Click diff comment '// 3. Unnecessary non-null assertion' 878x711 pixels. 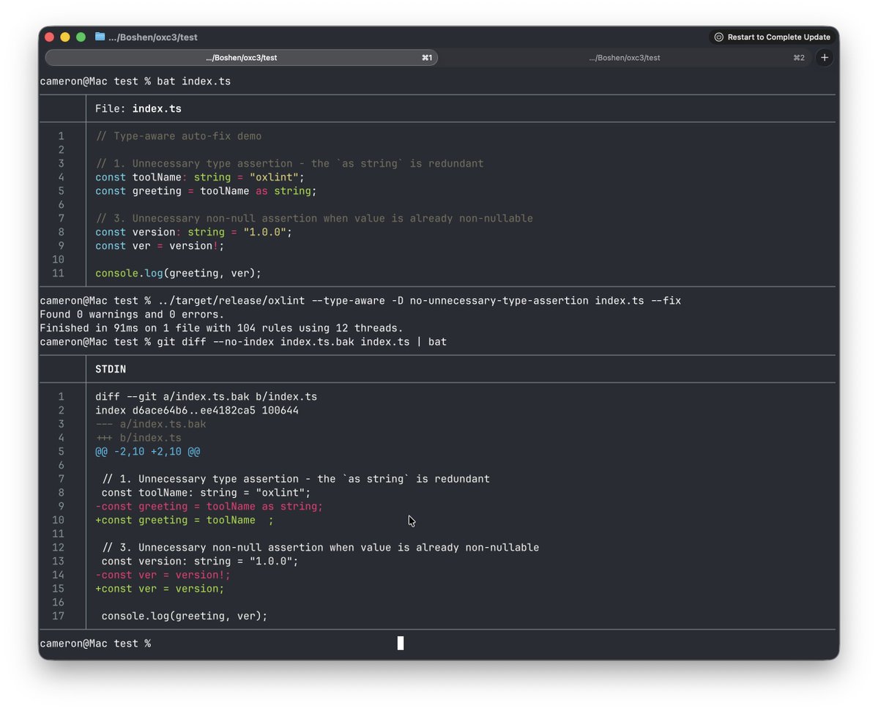tap(320, 548)
